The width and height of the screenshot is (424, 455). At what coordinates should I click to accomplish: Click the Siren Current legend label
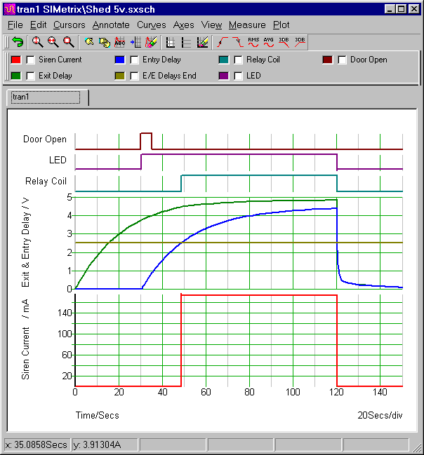(60, 60)
